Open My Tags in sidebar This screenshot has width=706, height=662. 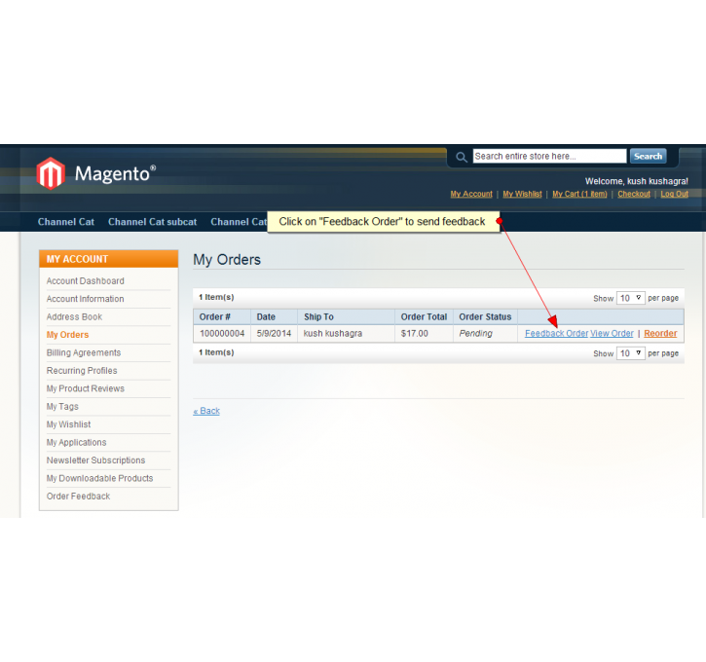pyautogui.click(x=62, y=406)
